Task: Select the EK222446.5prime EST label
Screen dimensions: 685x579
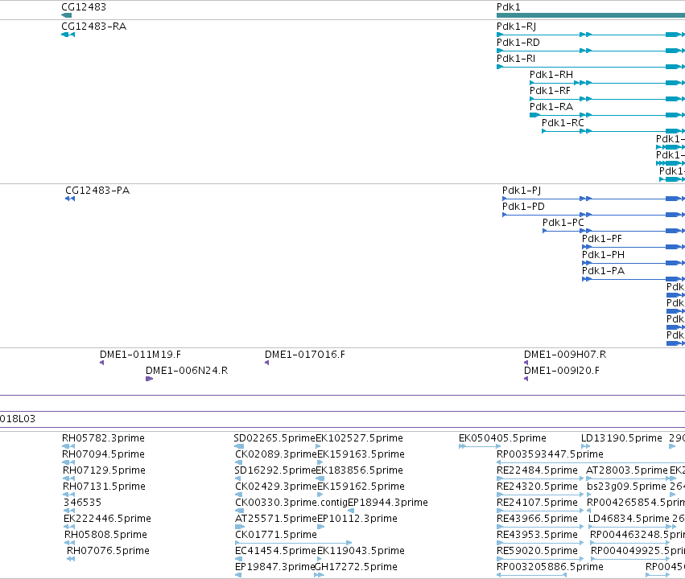Action: coord(108,519)
